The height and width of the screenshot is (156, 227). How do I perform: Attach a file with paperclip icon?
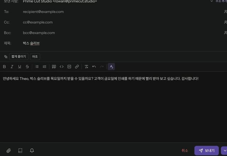(x=9, y=150)
